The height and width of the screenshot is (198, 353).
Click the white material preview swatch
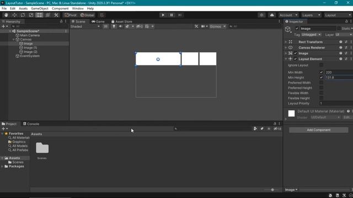(291, 113)
